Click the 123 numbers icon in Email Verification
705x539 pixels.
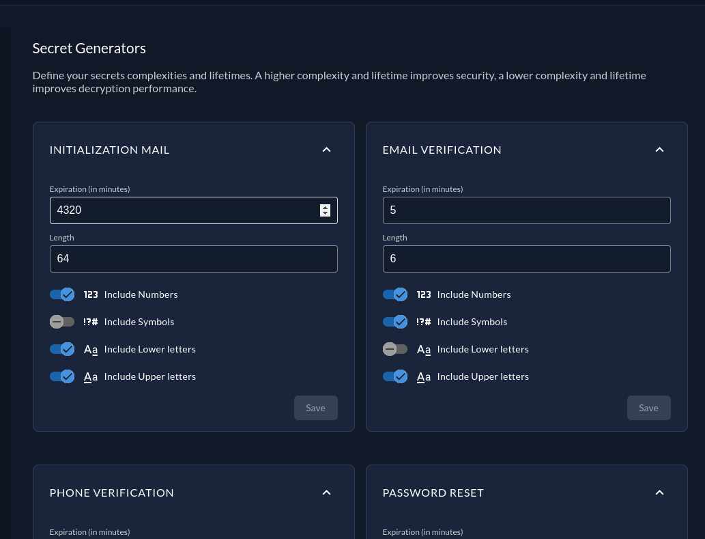tap(424, 294)
